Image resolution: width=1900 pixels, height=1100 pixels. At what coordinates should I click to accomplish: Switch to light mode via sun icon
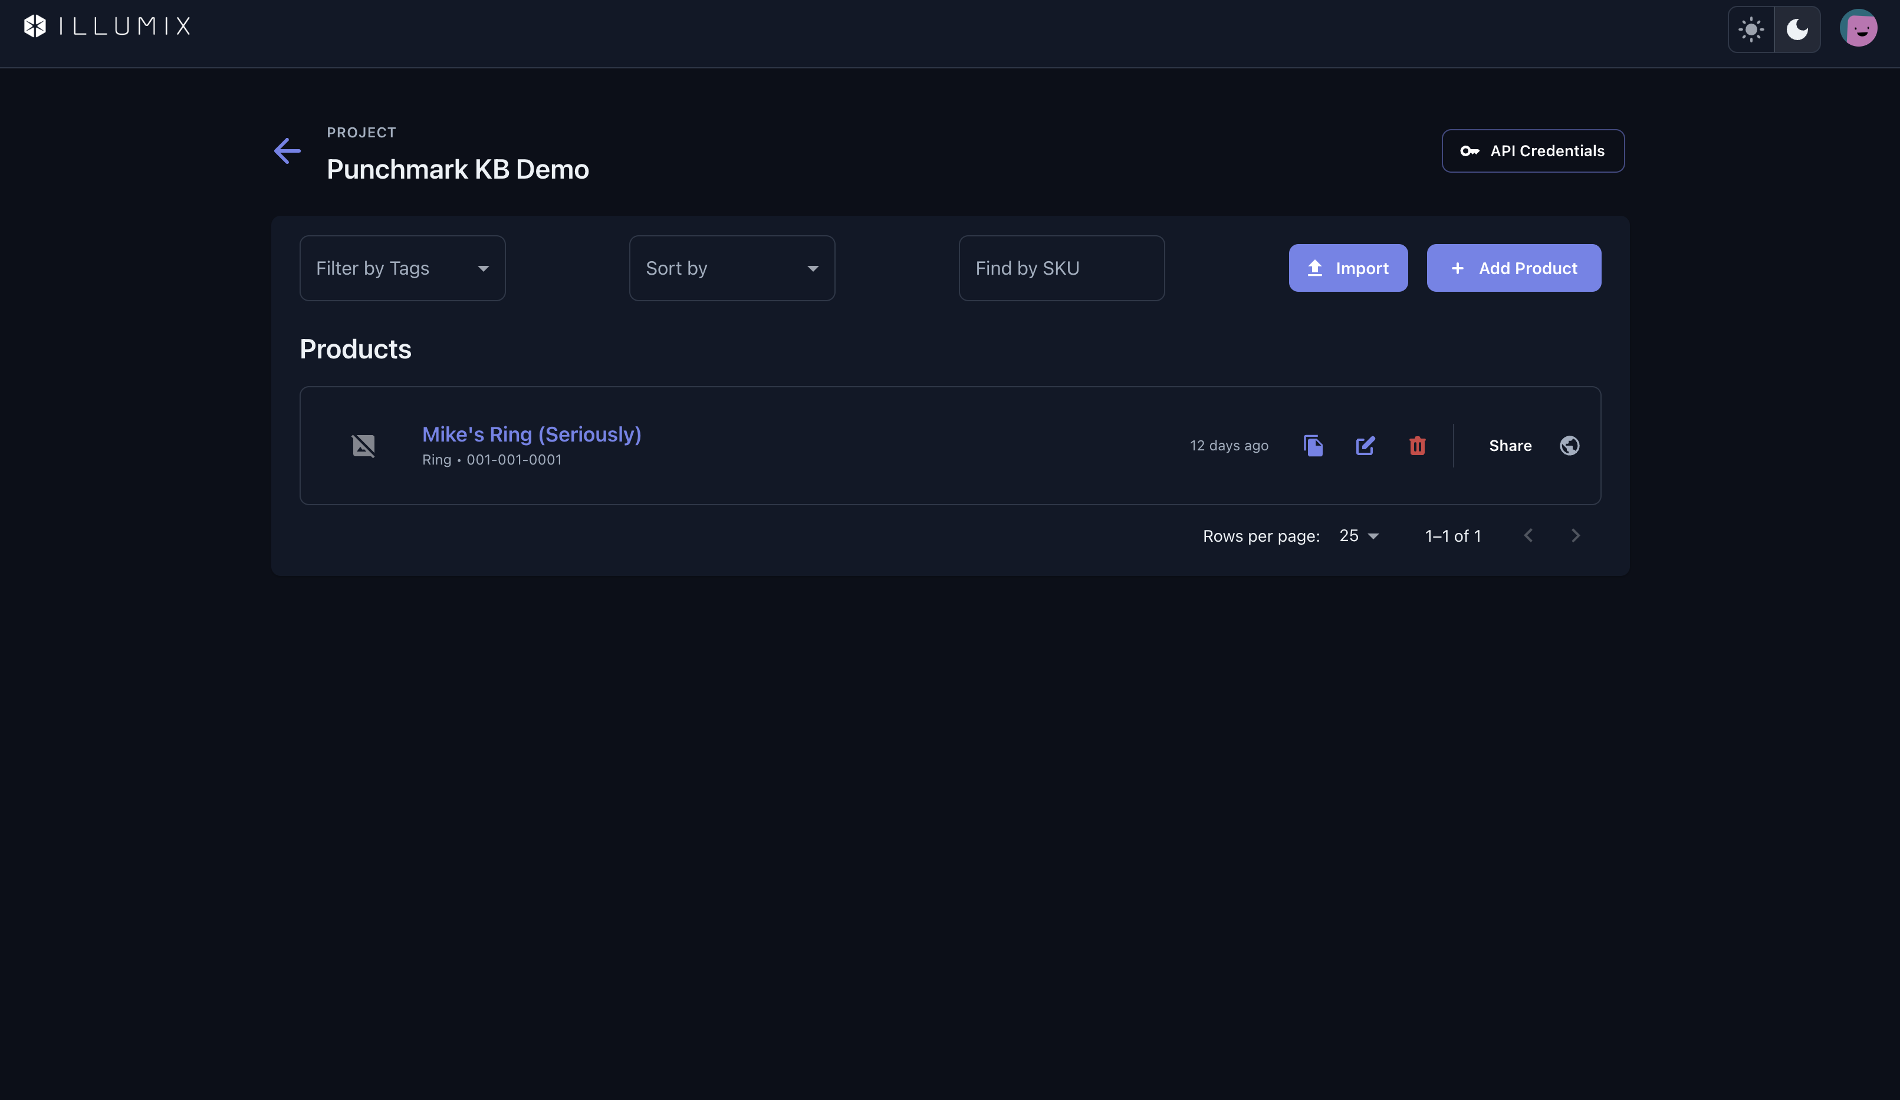tap(1751, 29)
